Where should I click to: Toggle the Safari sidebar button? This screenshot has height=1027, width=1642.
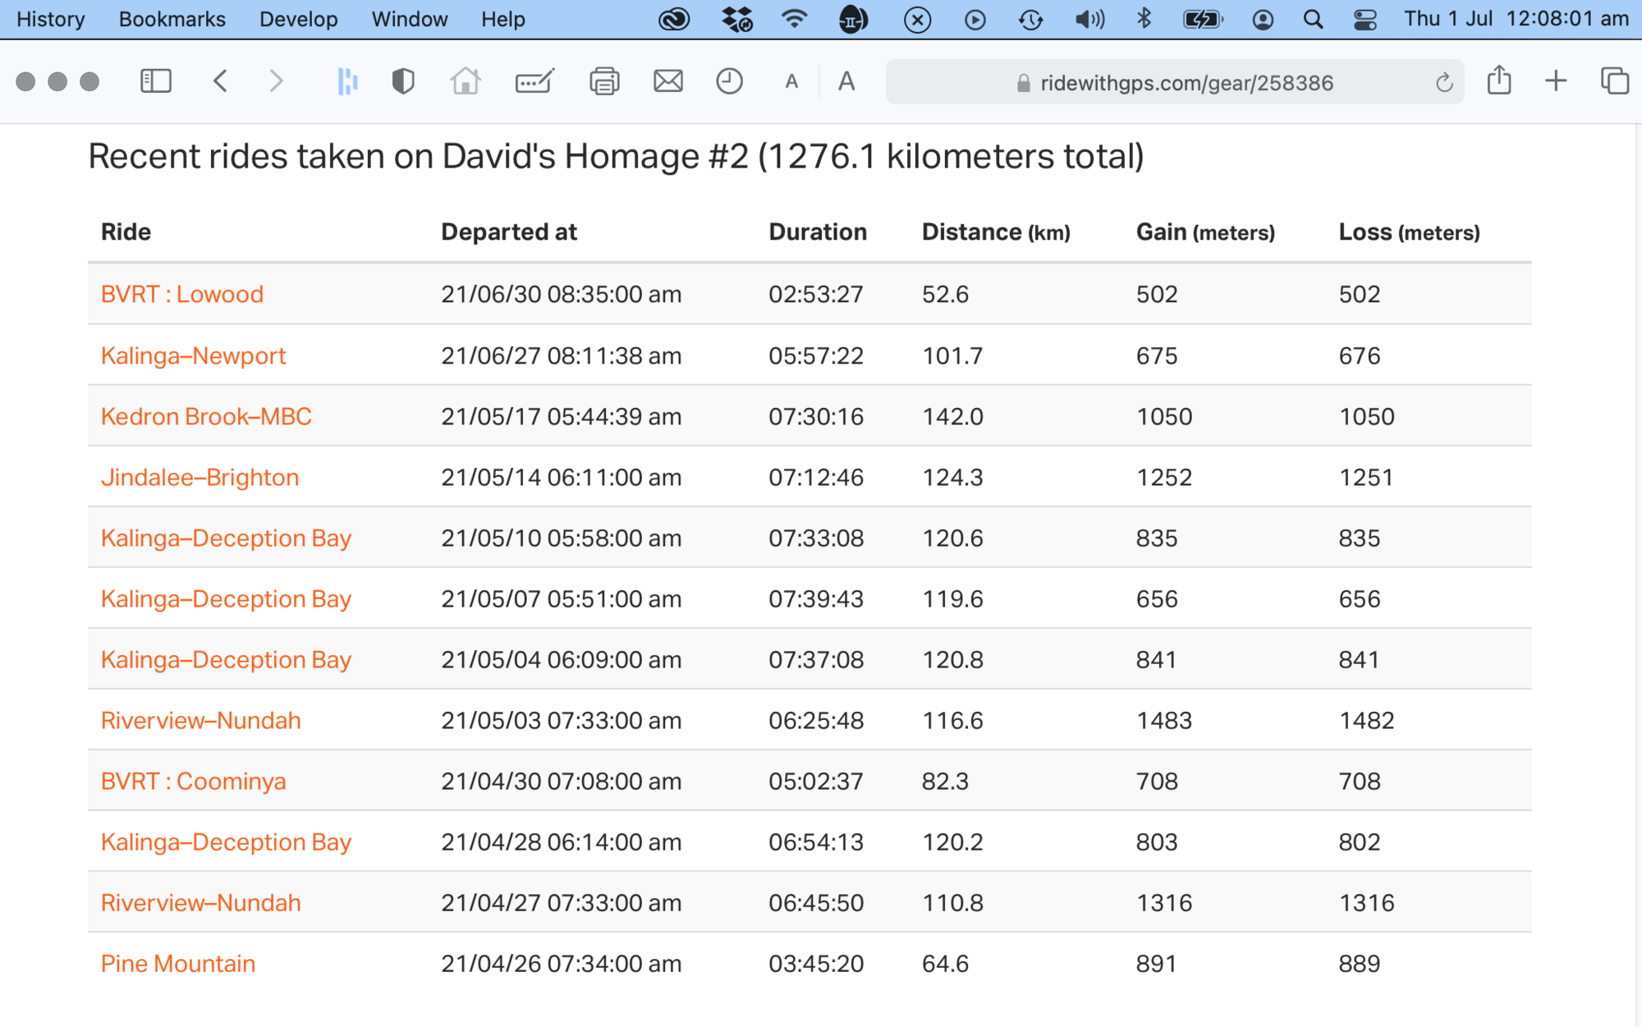click(155, 81)
